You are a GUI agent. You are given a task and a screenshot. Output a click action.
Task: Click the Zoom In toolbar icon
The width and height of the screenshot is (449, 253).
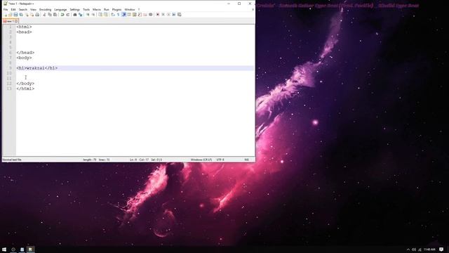[88, 15]
